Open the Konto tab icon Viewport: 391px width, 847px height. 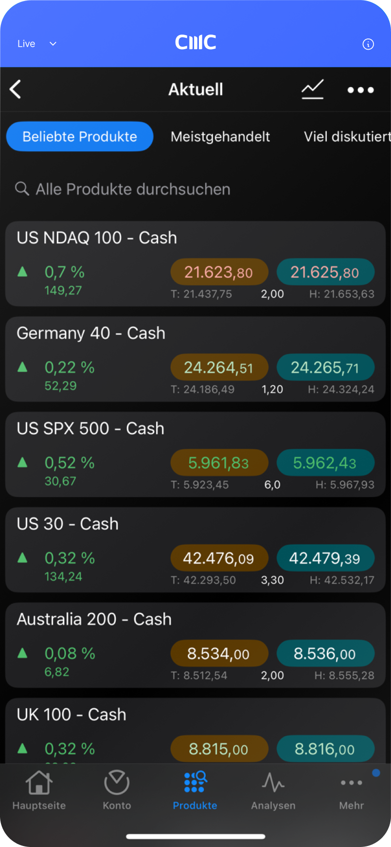coord(117,783)
